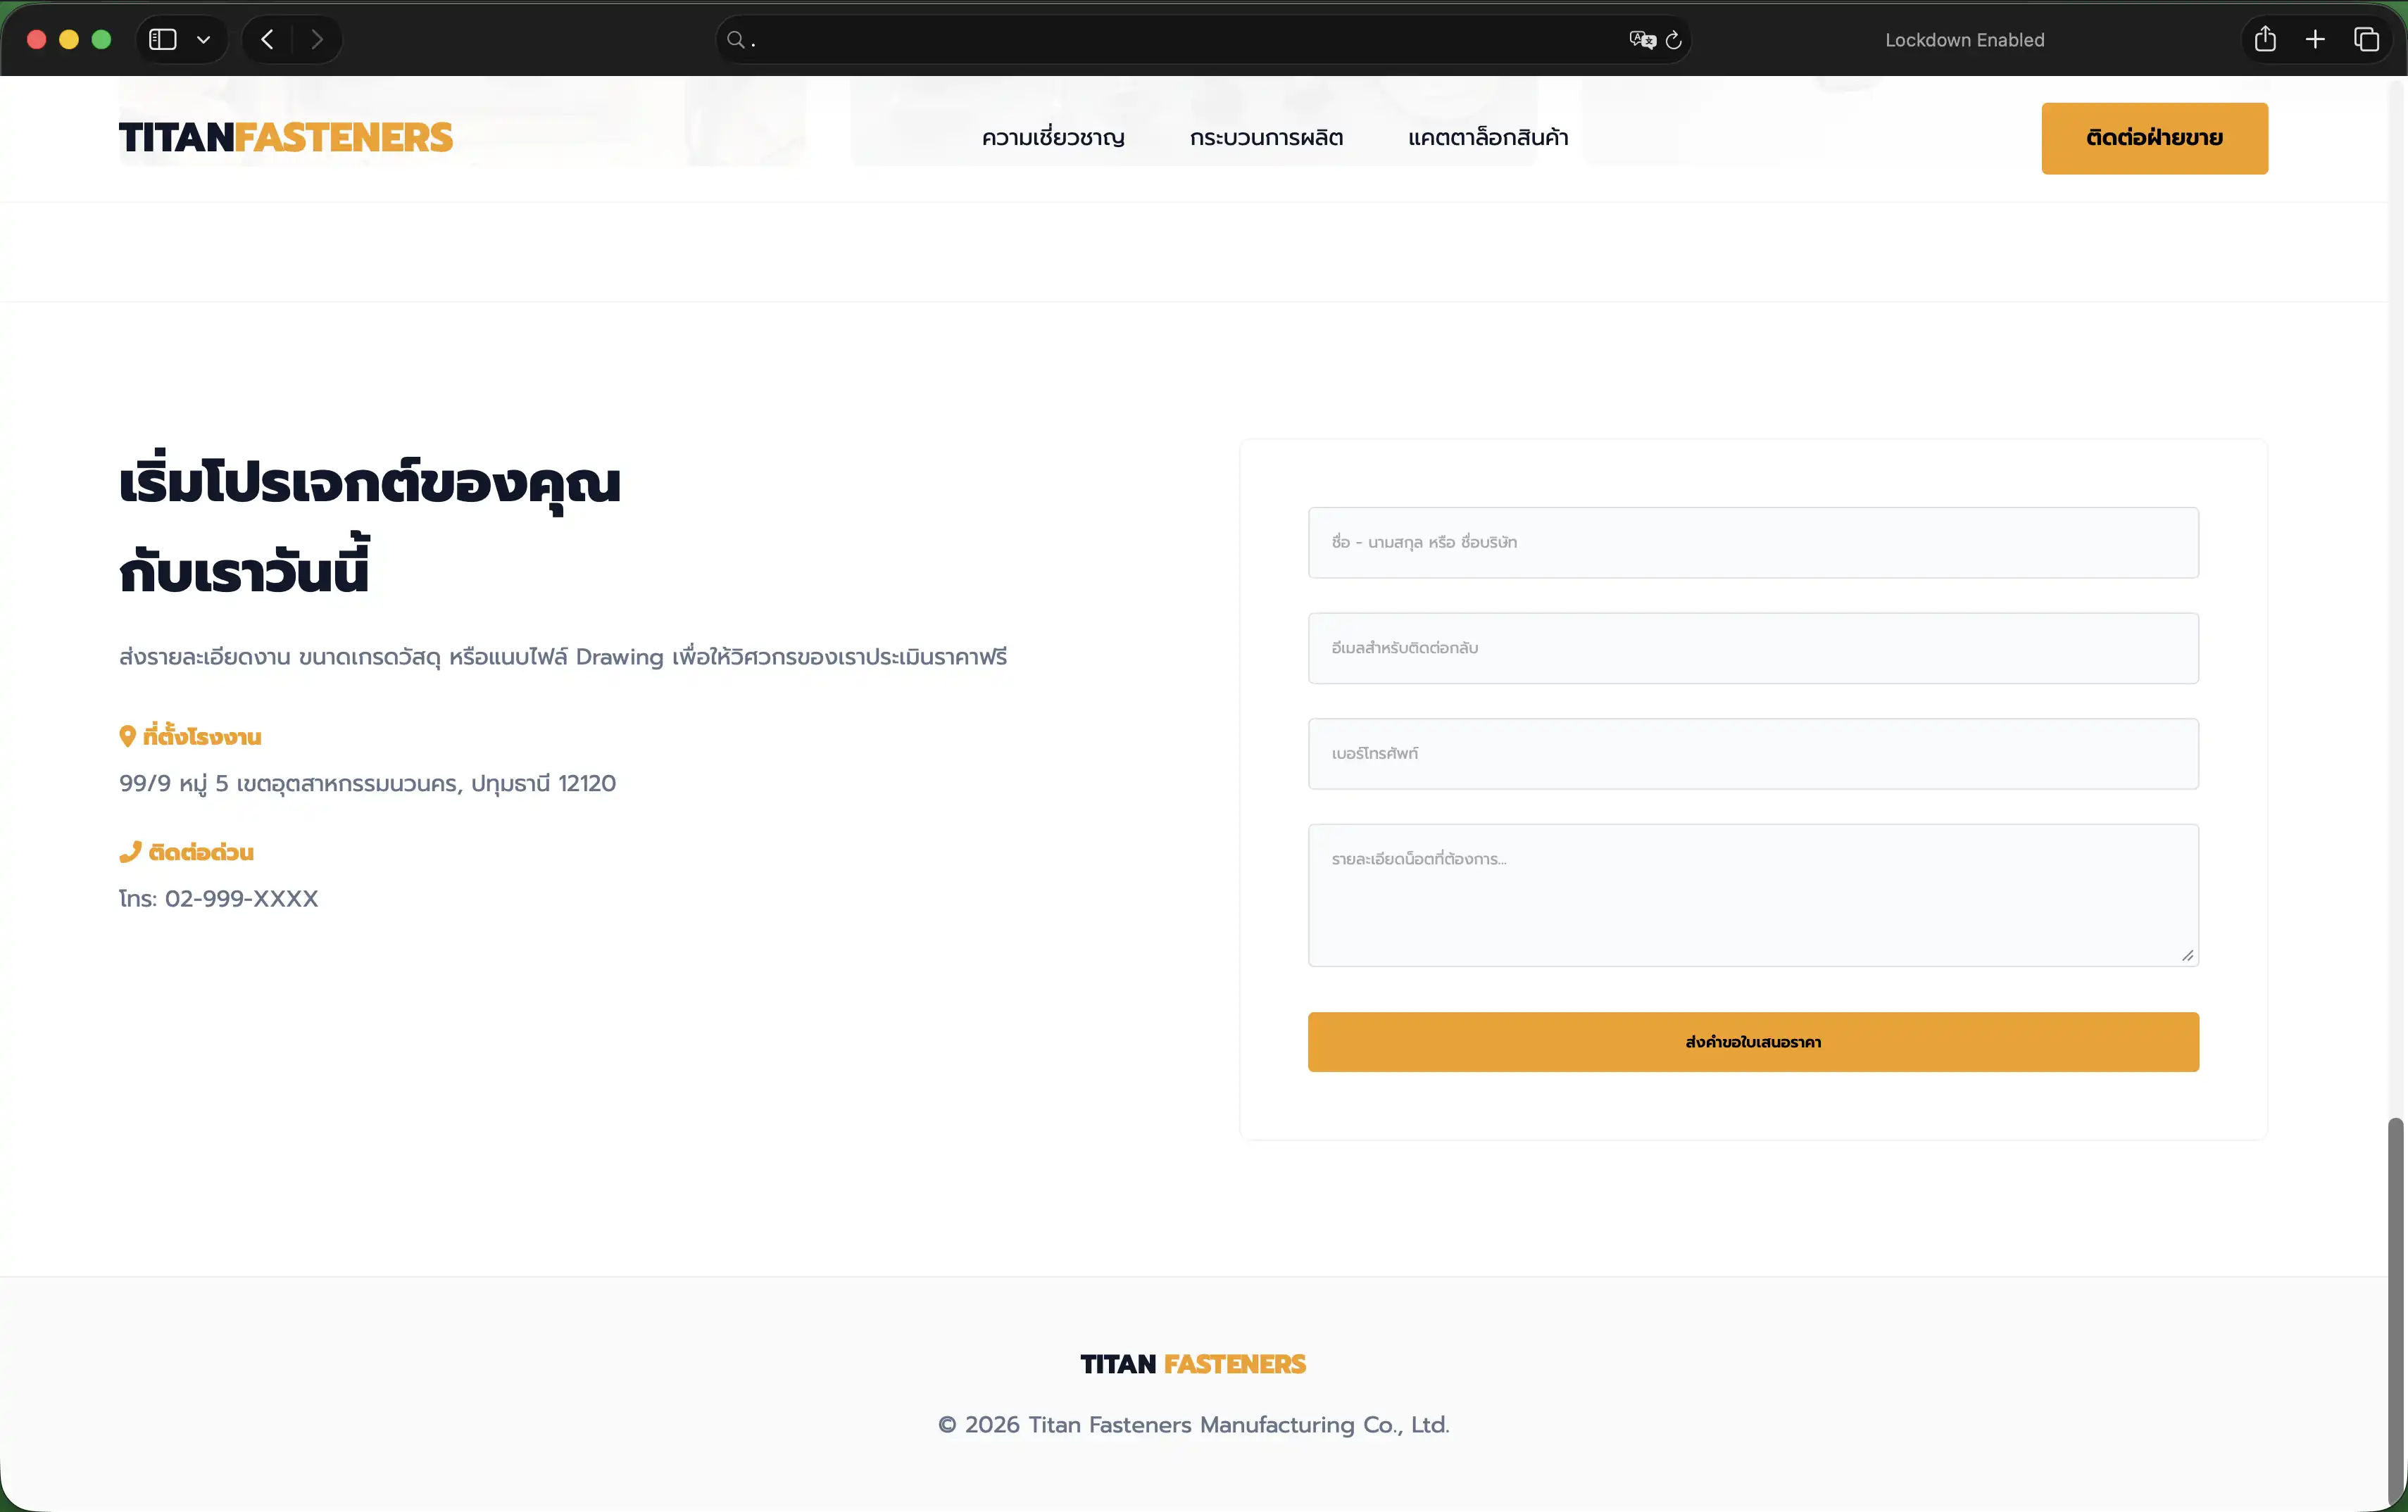
Task: Show tab overview icon
Action: [x=2366, y=40]
